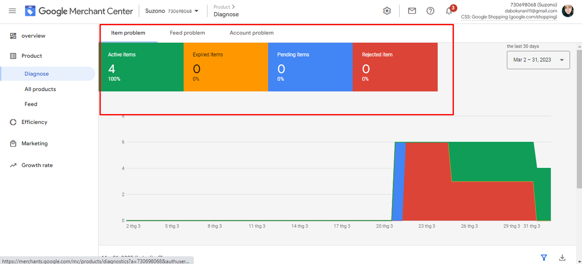Click the blue Pending items card

310,67
